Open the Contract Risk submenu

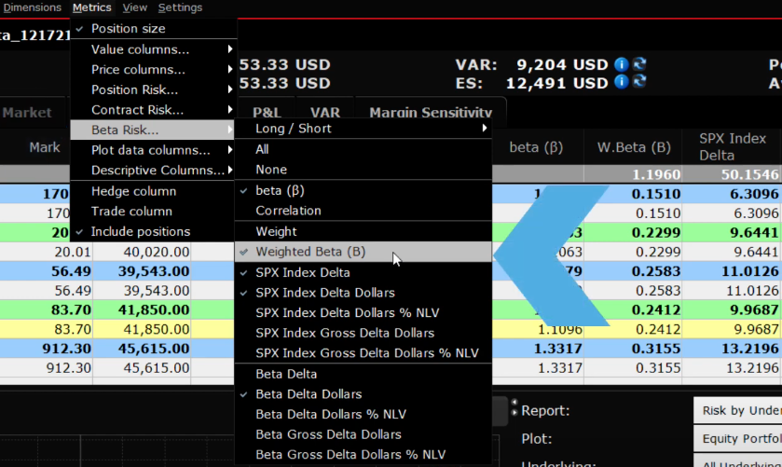pos(137,110)
